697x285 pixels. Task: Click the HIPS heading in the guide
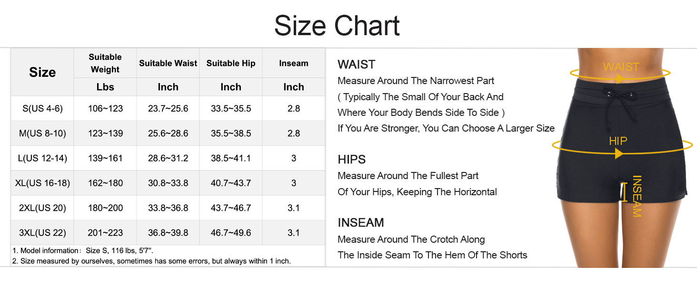(352, 160)
